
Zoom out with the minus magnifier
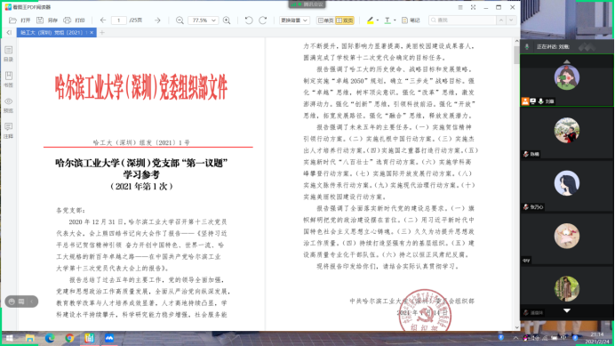pyautogui.click(x=180, y=20)
